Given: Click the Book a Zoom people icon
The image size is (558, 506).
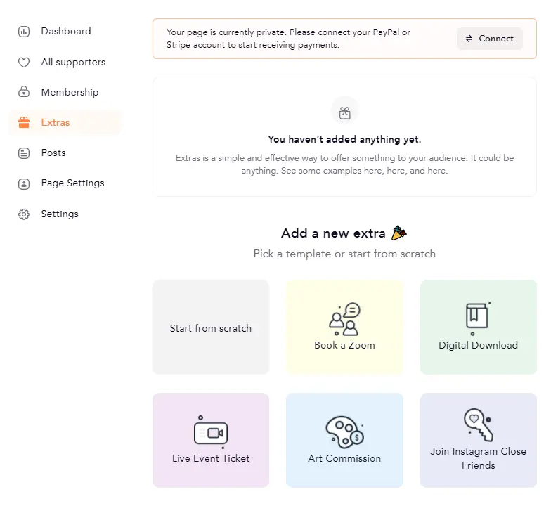Looking at the screenshot, I should point(344,319).
